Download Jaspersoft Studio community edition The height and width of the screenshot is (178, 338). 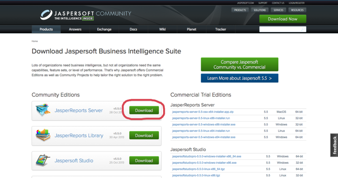click(144, 161)
